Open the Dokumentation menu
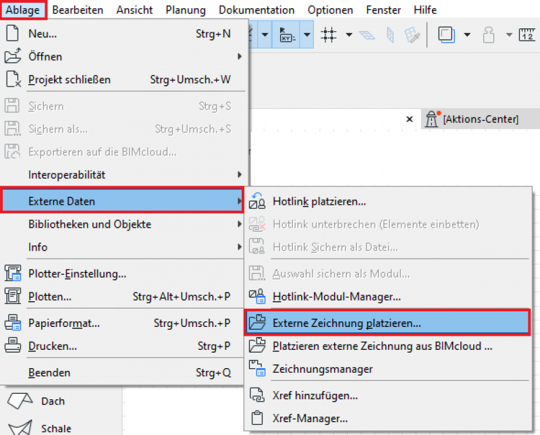 [x=256, y=10]
